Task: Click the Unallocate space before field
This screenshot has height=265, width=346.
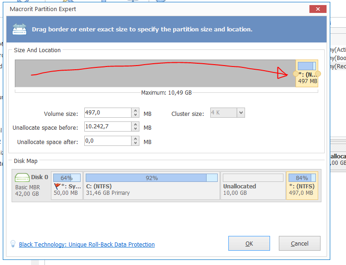Action: click(108, 126)
